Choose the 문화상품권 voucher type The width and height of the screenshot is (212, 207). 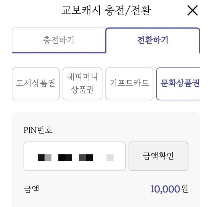pyautogui.click(x=178, y=84)
